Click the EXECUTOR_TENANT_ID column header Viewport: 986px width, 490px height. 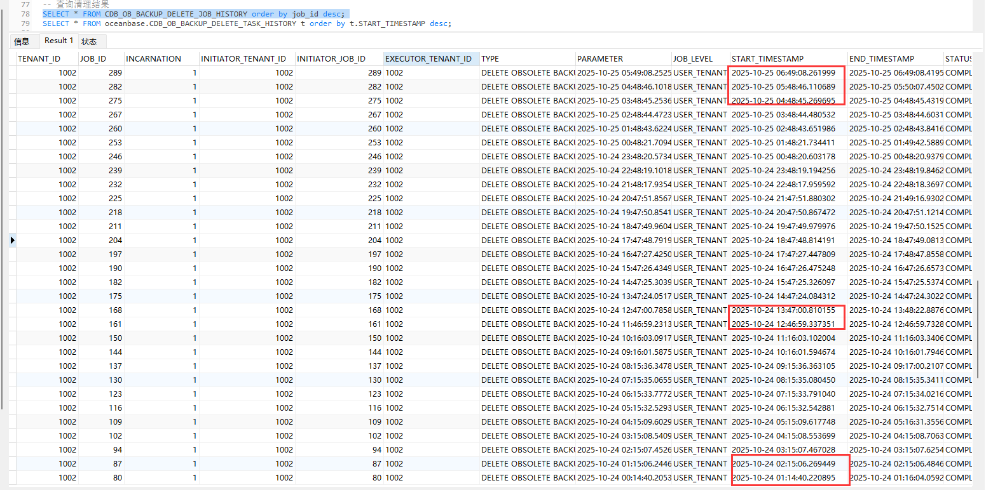coord(428,59)
